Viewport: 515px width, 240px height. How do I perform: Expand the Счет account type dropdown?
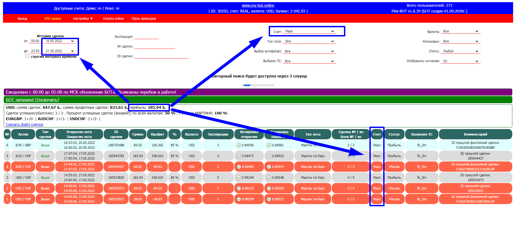coord(310,31)
